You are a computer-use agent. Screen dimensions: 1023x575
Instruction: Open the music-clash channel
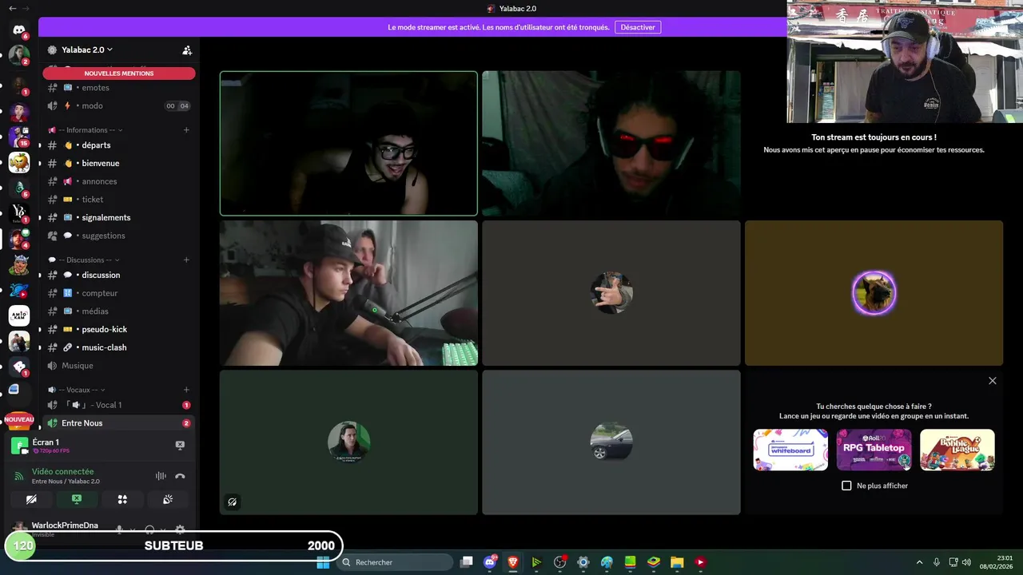point(118,347)
